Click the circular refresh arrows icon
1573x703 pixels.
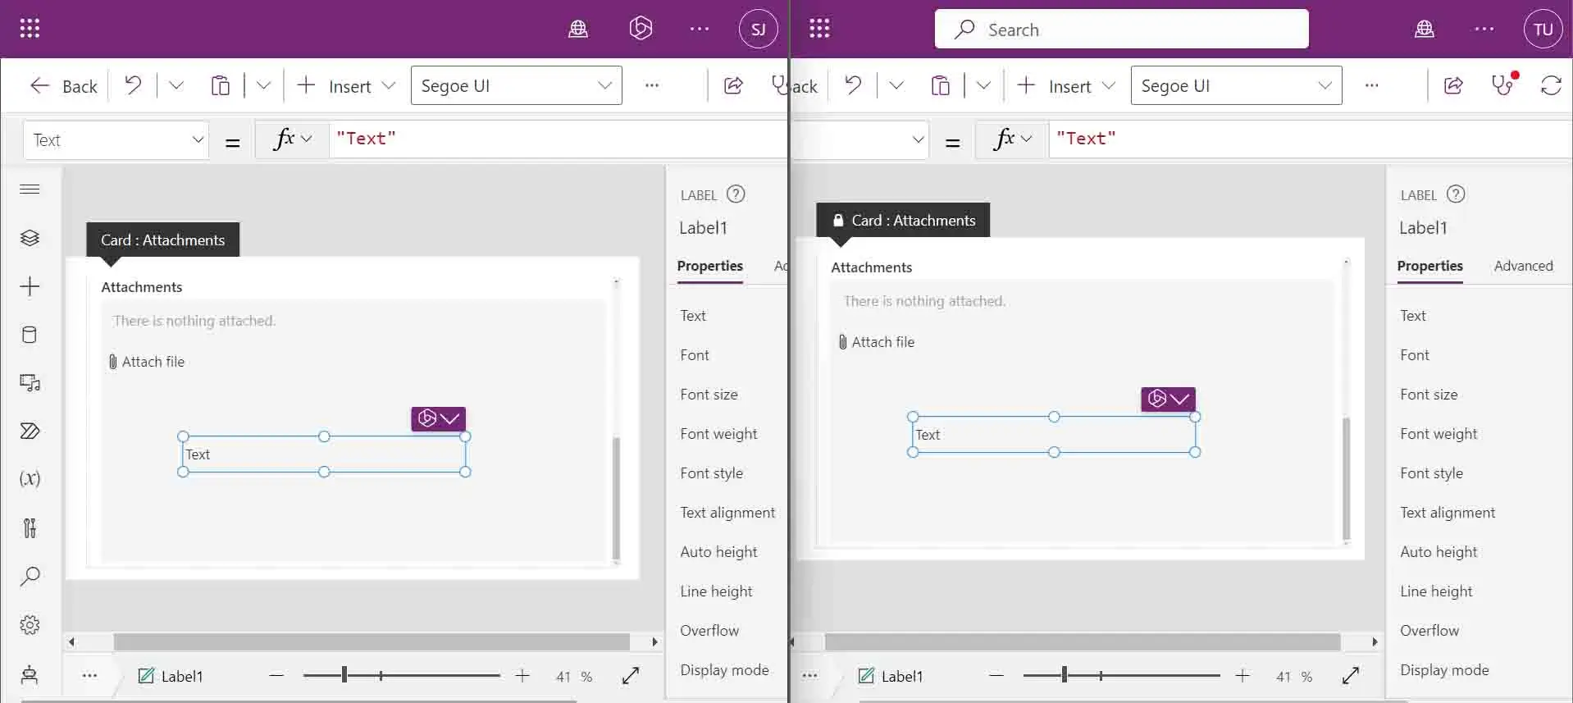[1550, 85]
